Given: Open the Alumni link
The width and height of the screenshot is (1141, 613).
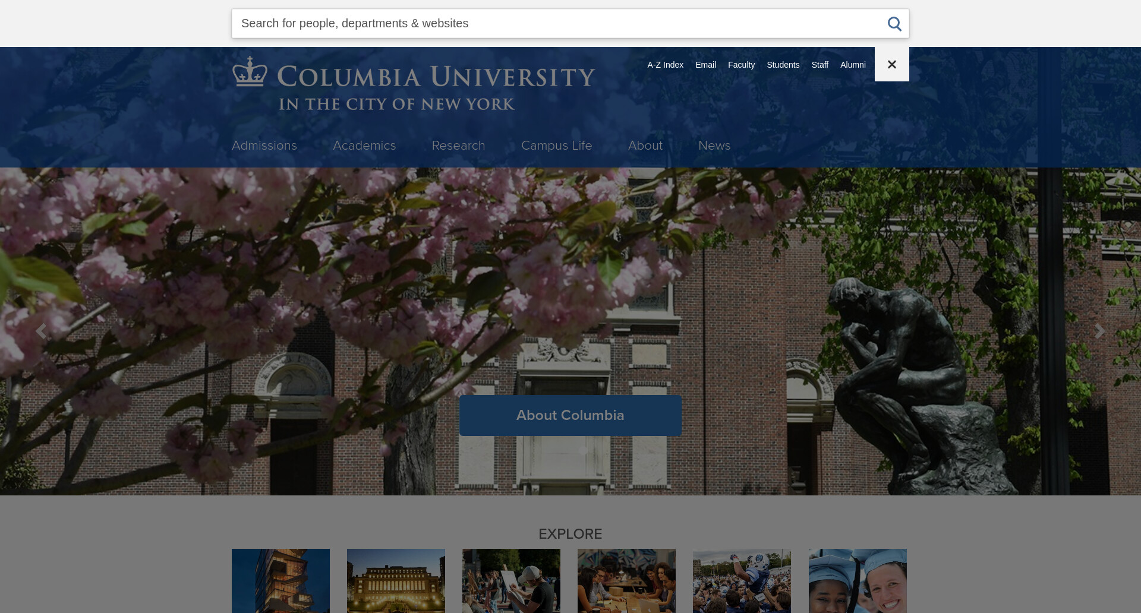Looking at the screenshot, I should pos(853,65).
